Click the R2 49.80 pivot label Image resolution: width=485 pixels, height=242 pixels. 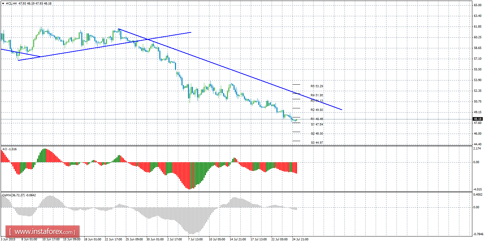(317, 110)
